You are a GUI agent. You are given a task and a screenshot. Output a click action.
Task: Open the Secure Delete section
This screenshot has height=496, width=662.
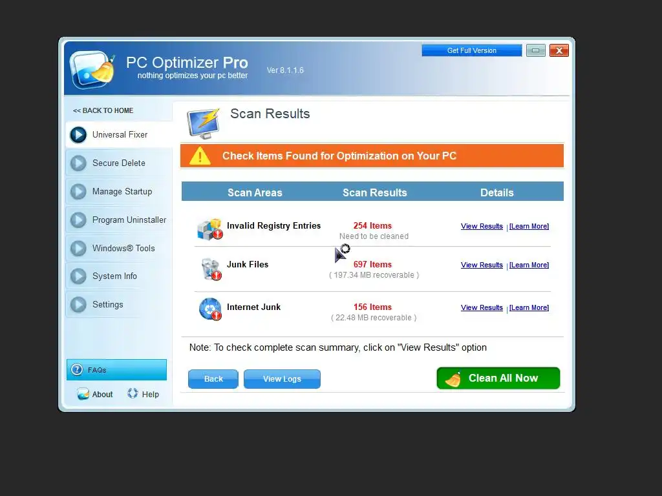click(x=119, y=163)
